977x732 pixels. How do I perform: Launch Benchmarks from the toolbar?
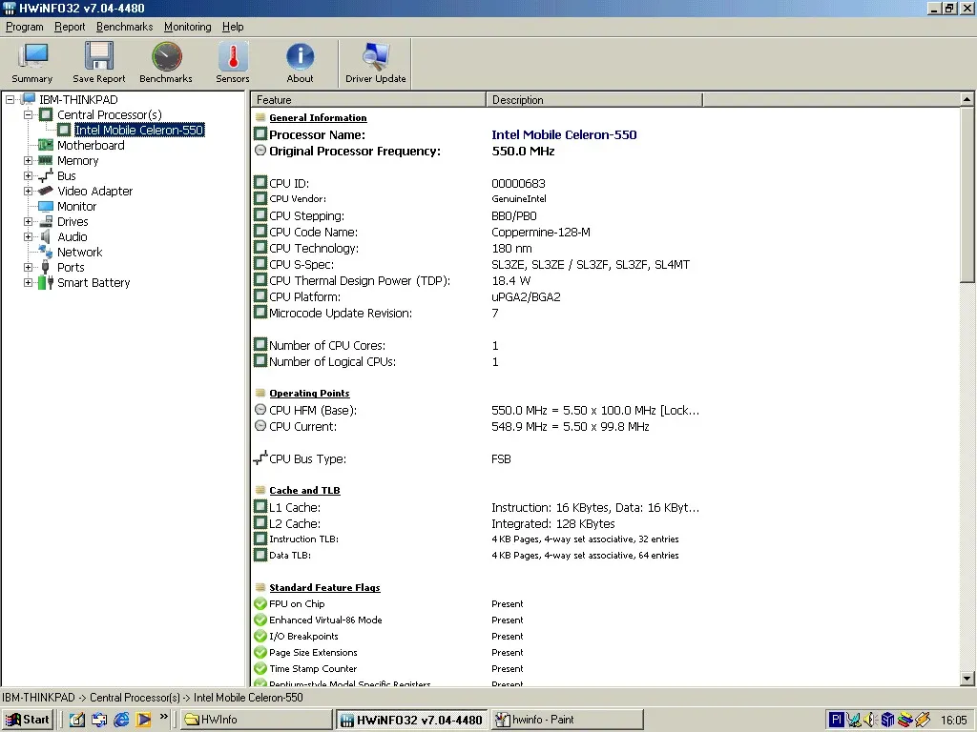coord(166,63)
